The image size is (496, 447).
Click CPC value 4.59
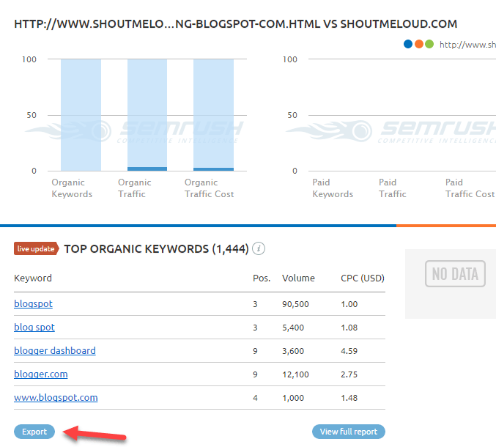pos(349,351)
